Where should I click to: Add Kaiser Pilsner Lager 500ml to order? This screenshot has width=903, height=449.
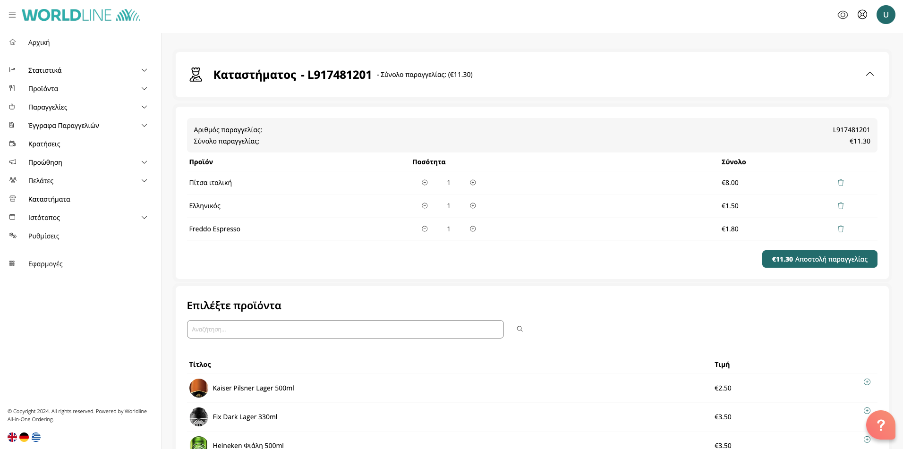pyautogui.click(x=867, y=382)
